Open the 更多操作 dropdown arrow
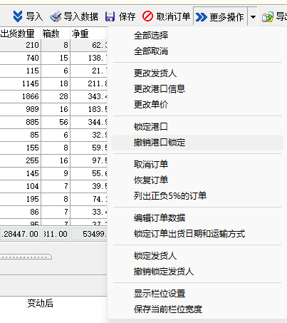This screenshot has height=323, width=287. point(253,17)
